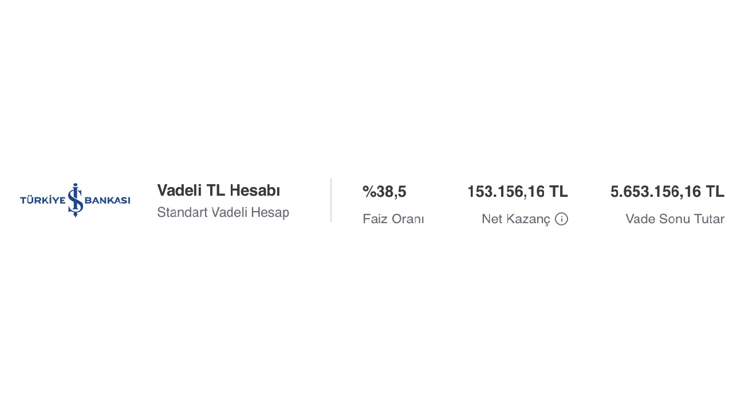The image size is (733, 412).
Task: Click the vertical divider after account name
Action: click(x=331, y=200)
